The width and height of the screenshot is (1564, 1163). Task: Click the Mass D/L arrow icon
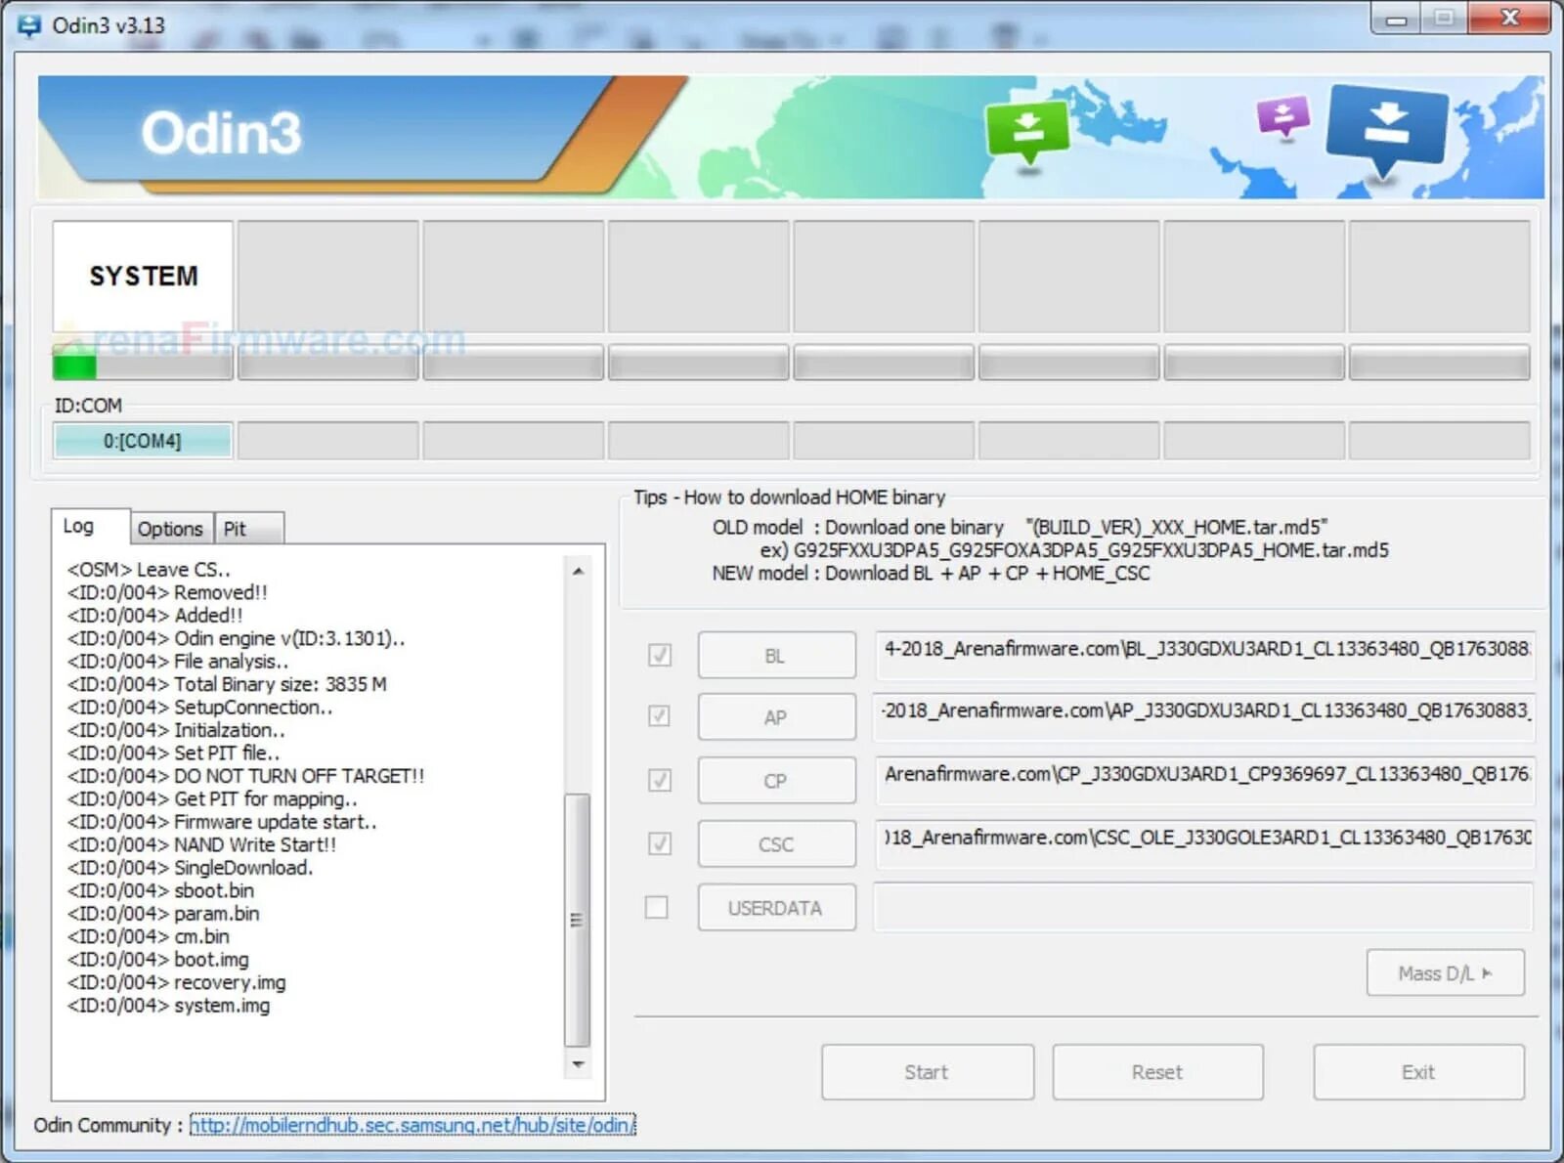(x=1487, y=973)
